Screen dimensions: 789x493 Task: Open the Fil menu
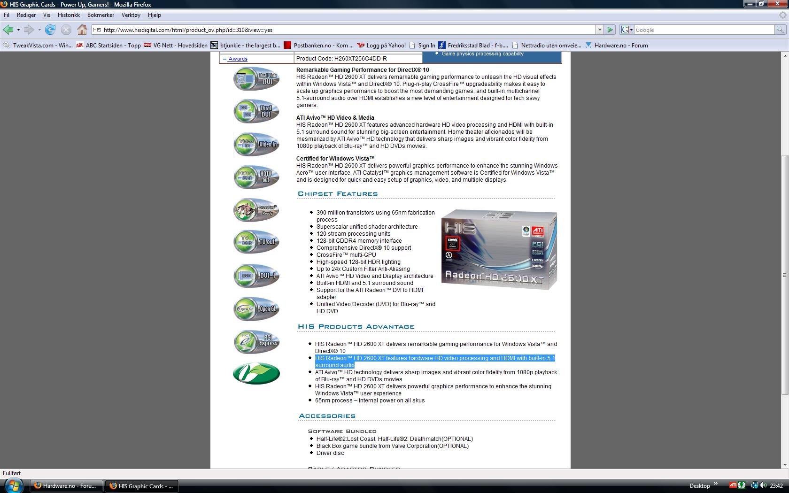pyautogui.click(x=7, y=15)
